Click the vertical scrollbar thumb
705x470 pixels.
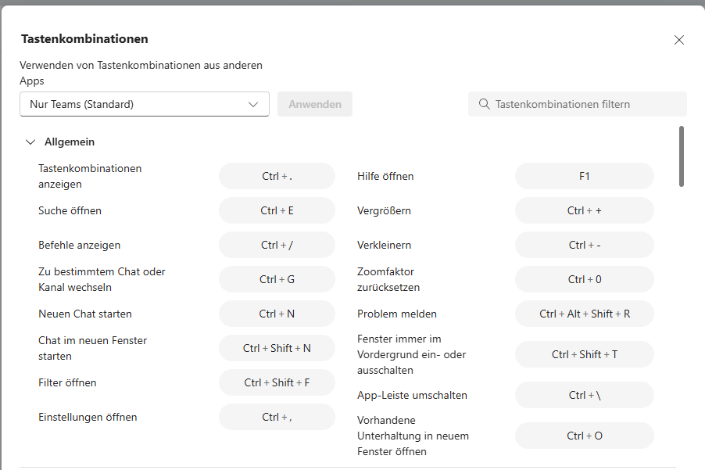682,156
